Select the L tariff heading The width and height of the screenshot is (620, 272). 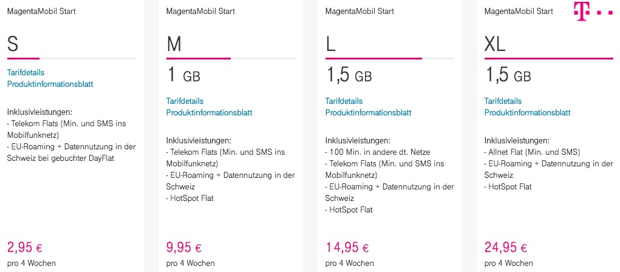(331, 44)
